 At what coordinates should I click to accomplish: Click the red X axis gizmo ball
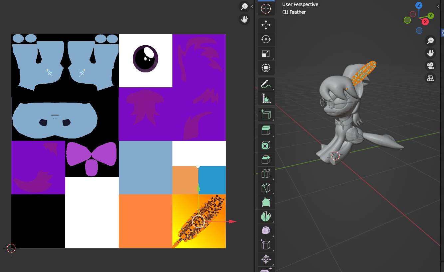[x=425, y=22]
